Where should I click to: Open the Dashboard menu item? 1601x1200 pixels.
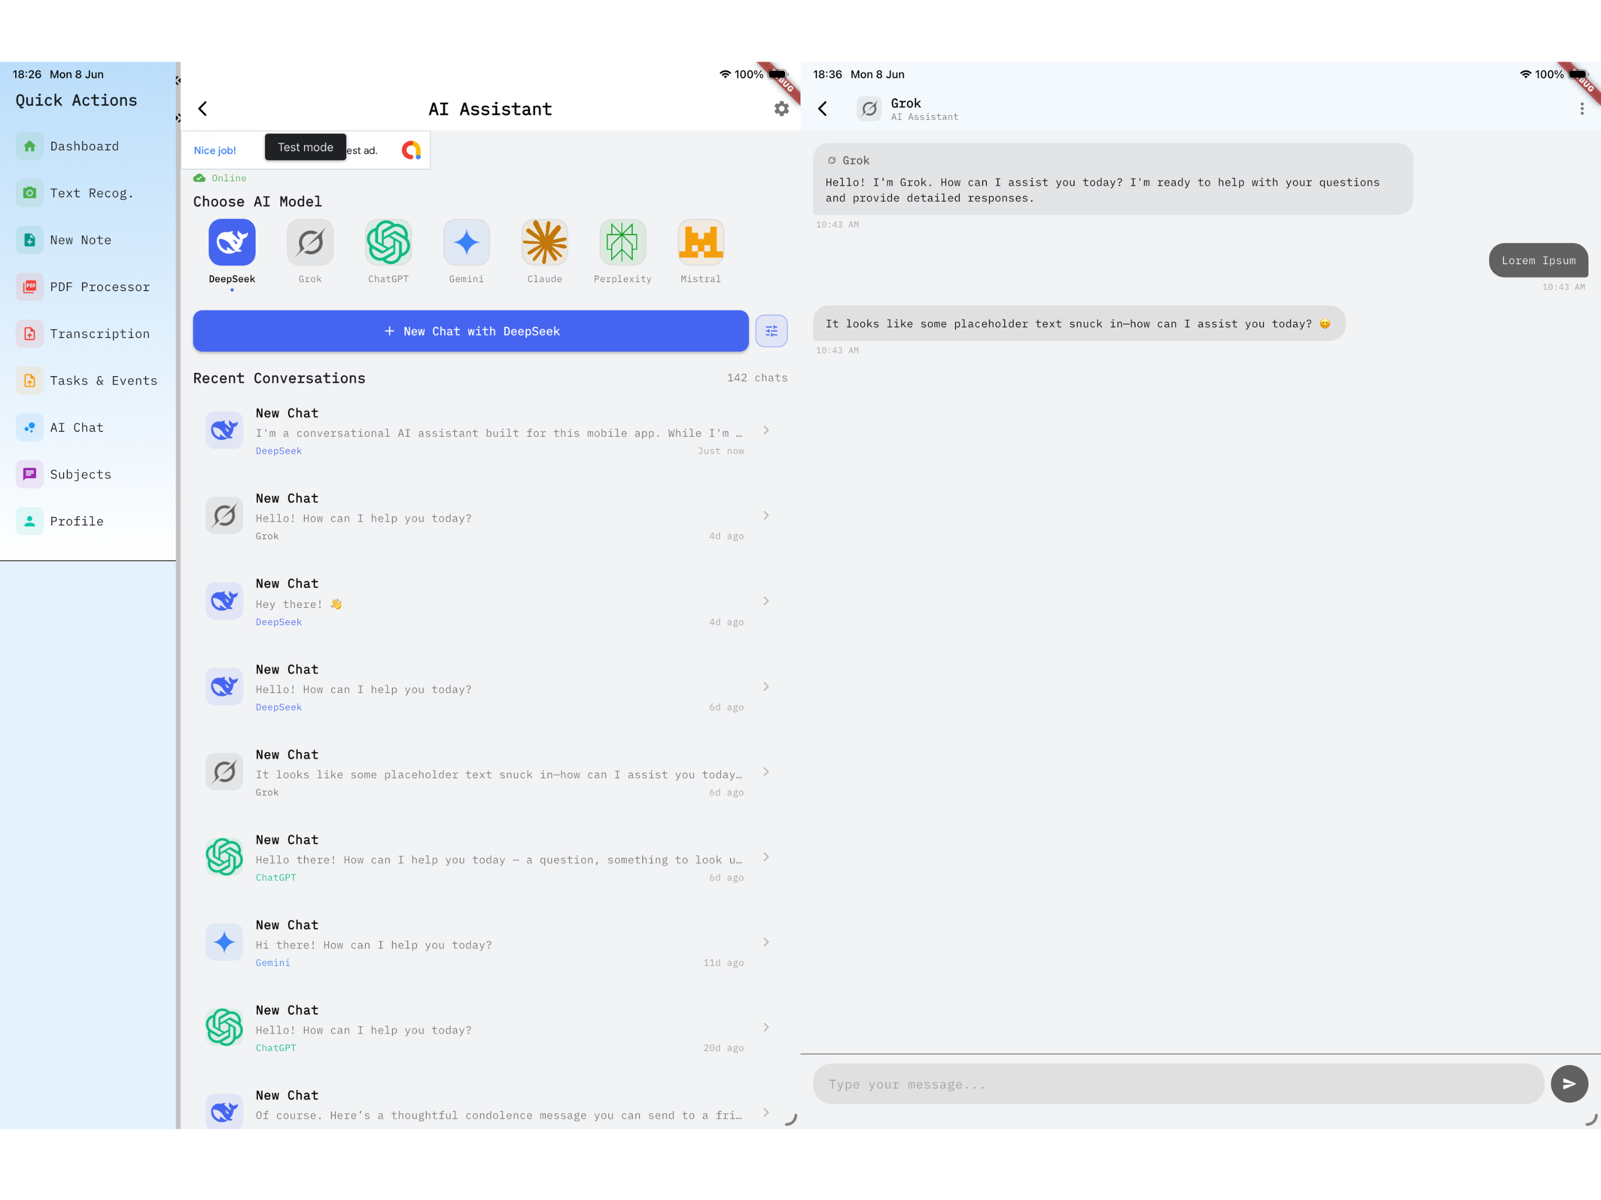point(88,146)
